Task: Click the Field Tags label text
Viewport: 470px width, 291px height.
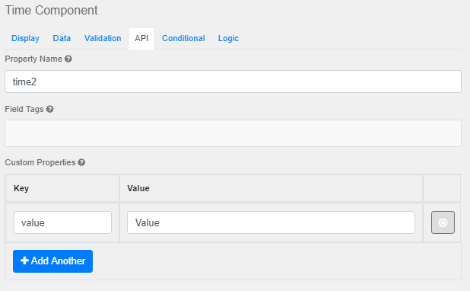Action: (x=24, y=109)
